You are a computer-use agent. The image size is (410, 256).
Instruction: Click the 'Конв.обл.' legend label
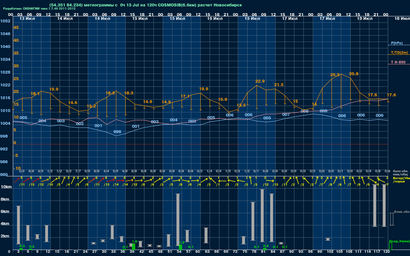tap(402, 212)
